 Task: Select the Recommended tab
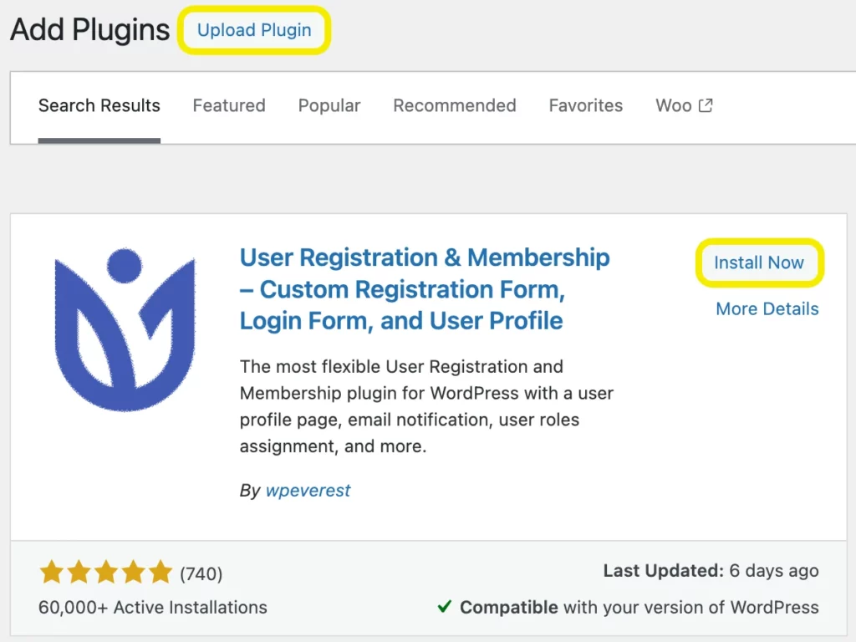[455, 105]
